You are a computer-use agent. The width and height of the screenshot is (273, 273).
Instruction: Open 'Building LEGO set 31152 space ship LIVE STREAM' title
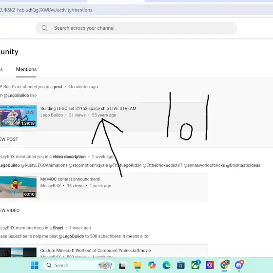[x=88, y=108]
